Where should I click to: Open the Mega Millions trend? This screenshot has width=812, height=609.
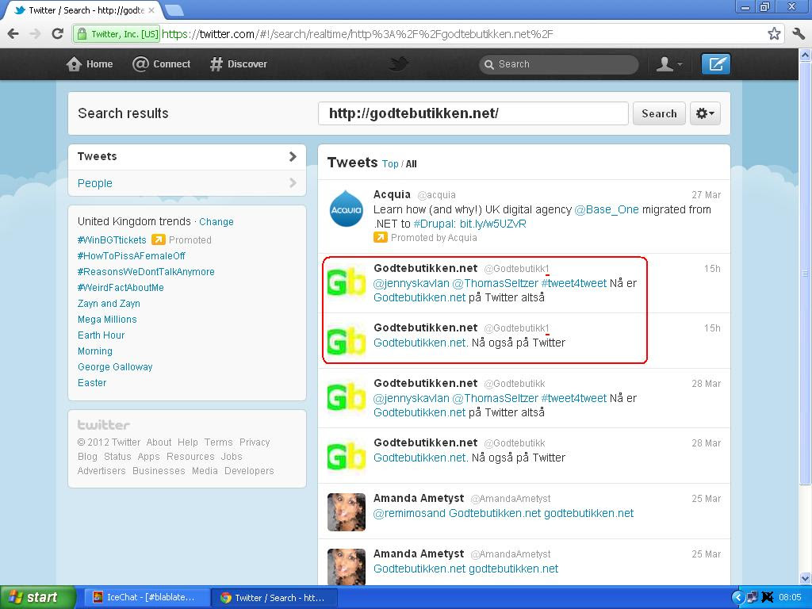pyautogui.click(x=107, y=319)
